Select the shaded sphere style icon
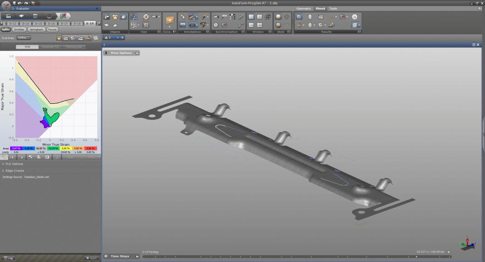Viewport: 485px width, 262px height. tap(278, 17)
